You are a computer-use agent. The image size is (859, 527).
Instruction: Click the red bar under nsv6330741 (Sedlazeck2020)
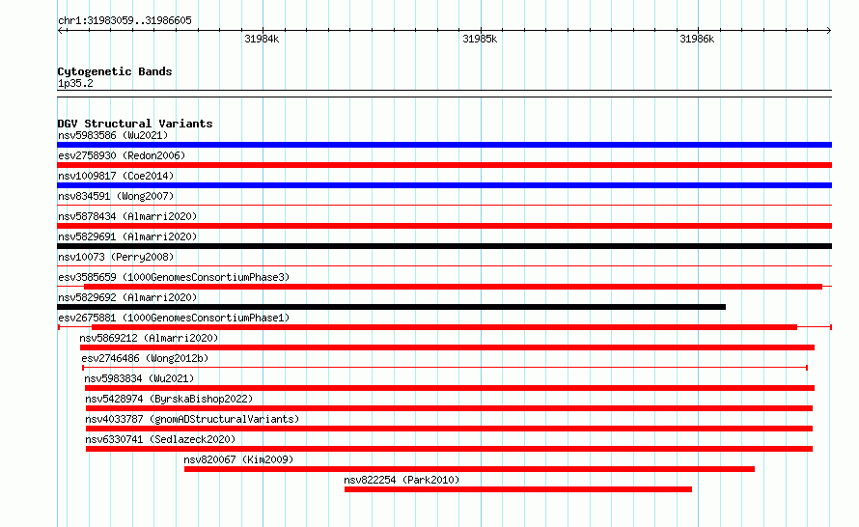coord(449,449)
